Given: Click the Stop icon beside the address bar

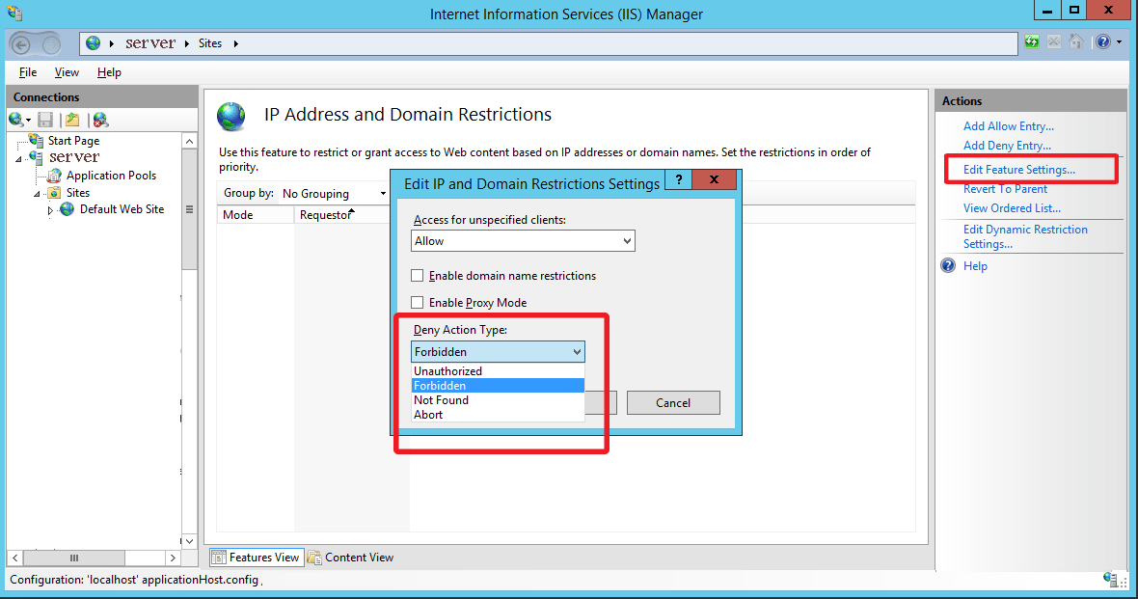Looking at the screenshot, I should [1054, 42].
